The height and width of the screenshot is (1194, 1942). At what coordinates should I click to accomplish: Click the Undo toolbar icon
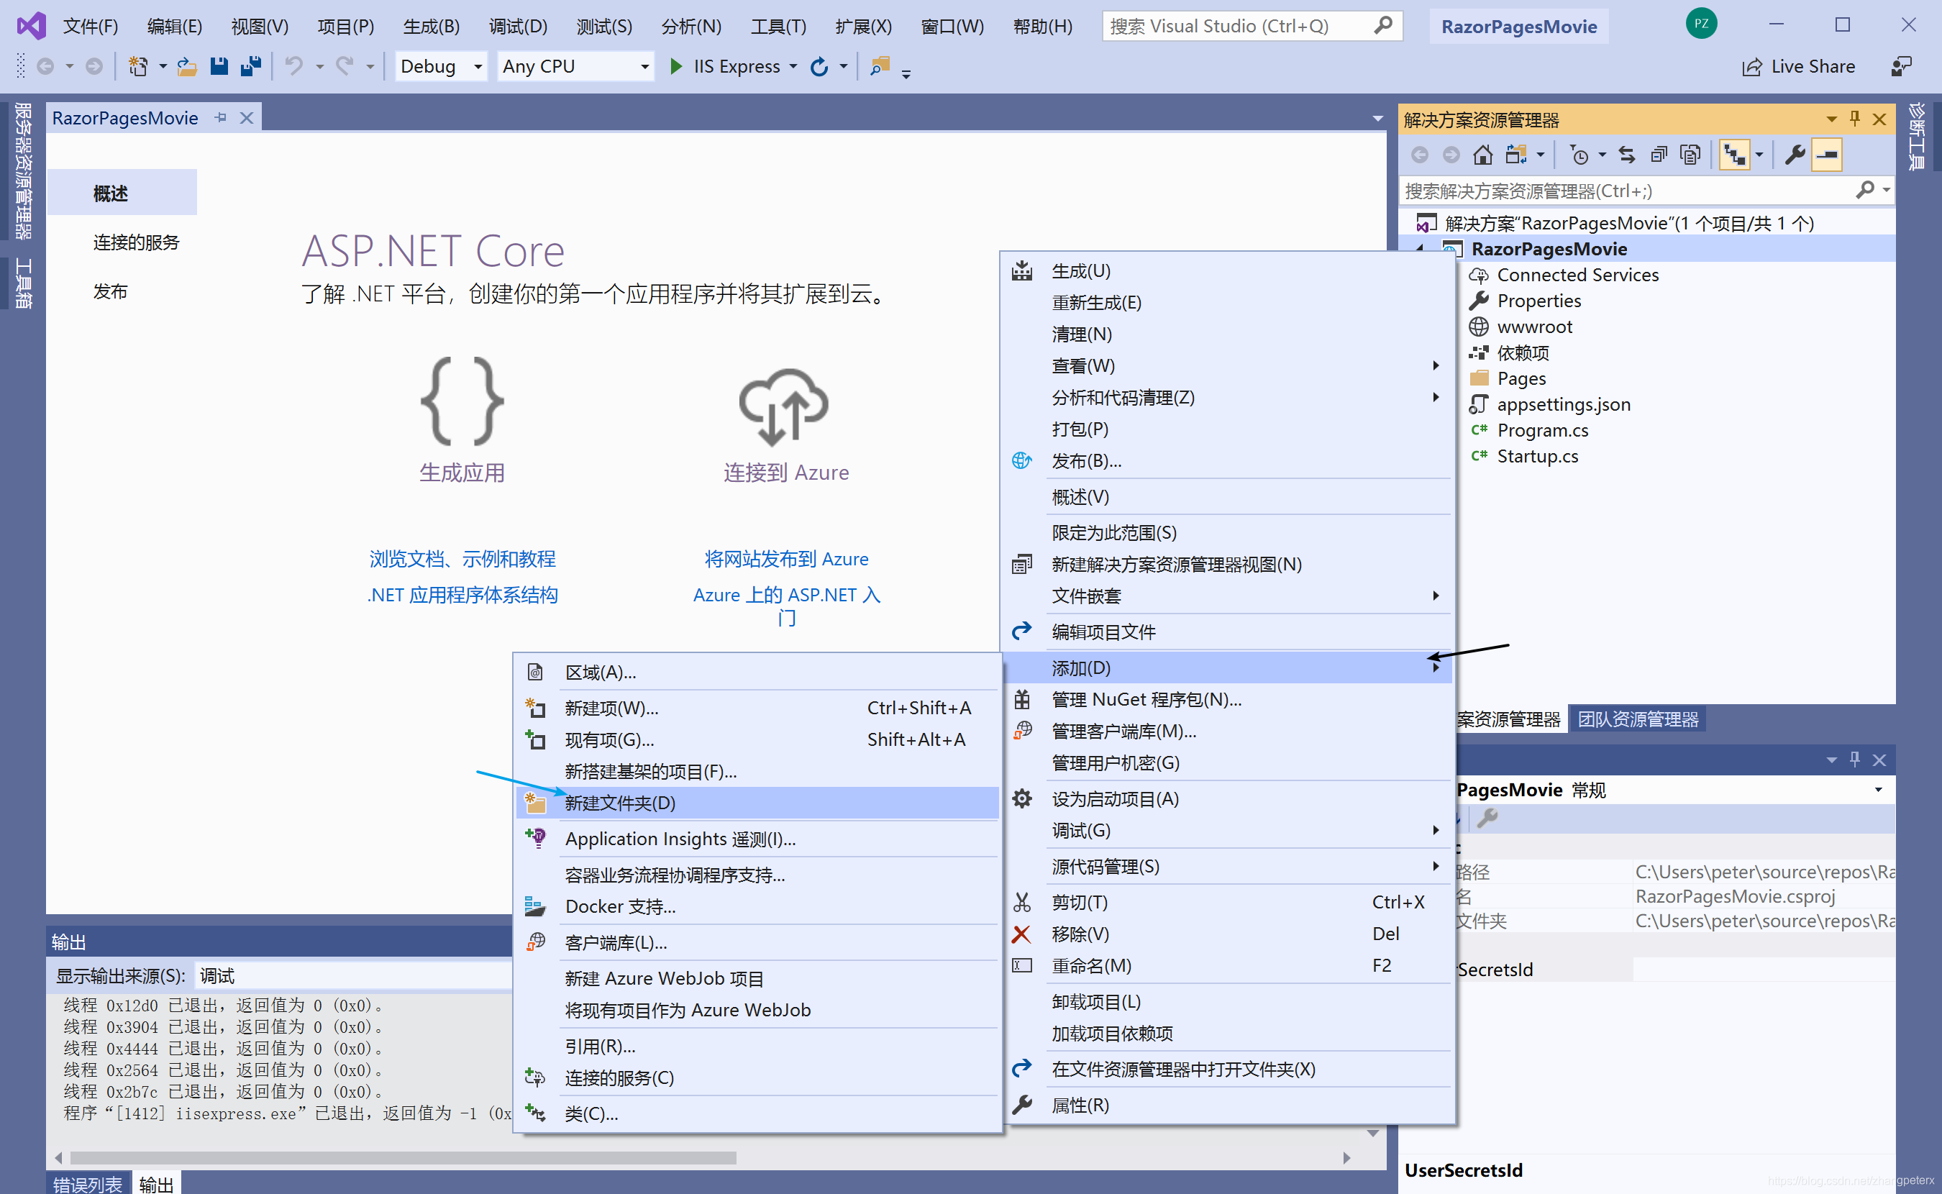pos(293,65)
